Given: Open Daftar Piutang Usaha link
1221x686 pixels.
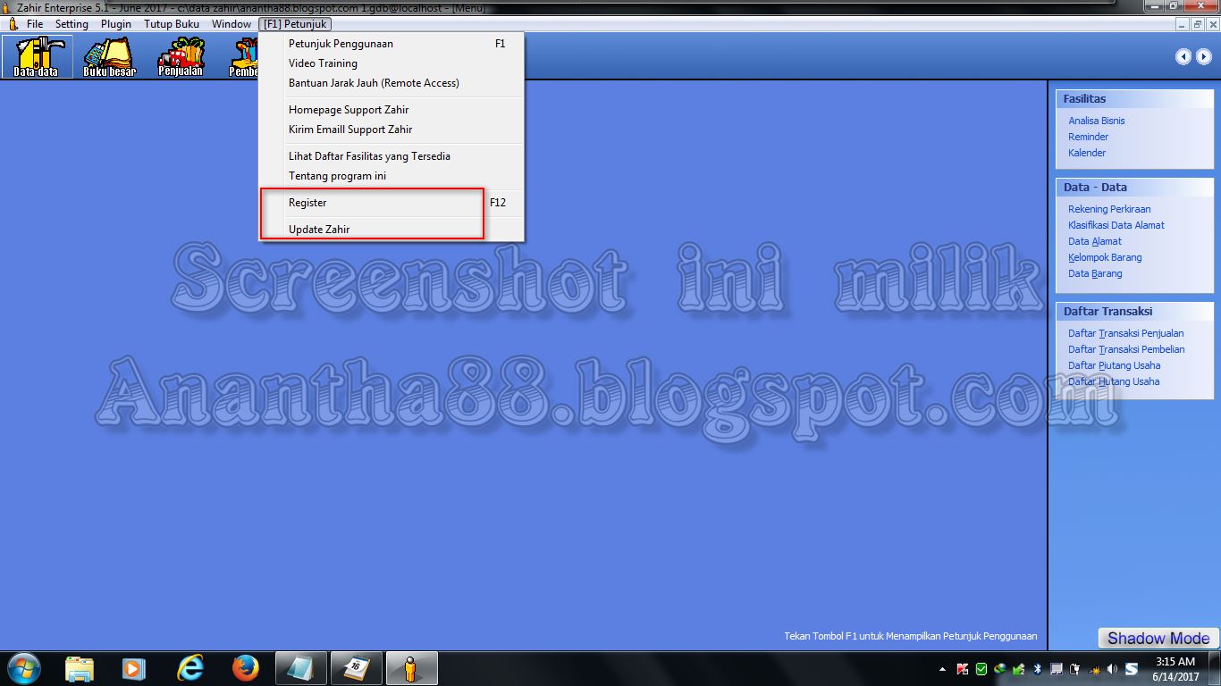Looking at the screenshot, I should click(x=1115, y=365).
